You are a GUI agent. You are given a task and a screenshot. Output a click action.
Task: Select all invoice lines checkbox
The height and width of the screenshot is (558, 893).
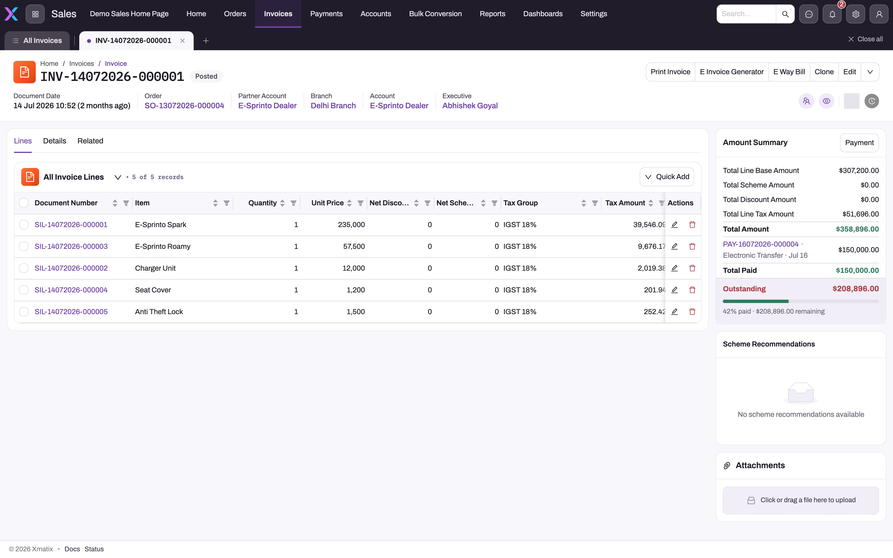point(24,203)
